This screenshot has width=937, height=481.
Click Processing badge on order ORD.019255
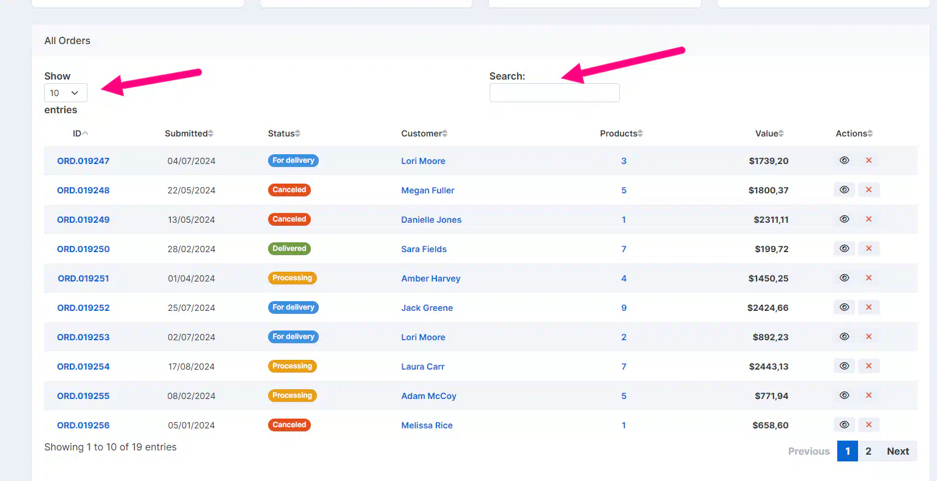tap(292, 395)
